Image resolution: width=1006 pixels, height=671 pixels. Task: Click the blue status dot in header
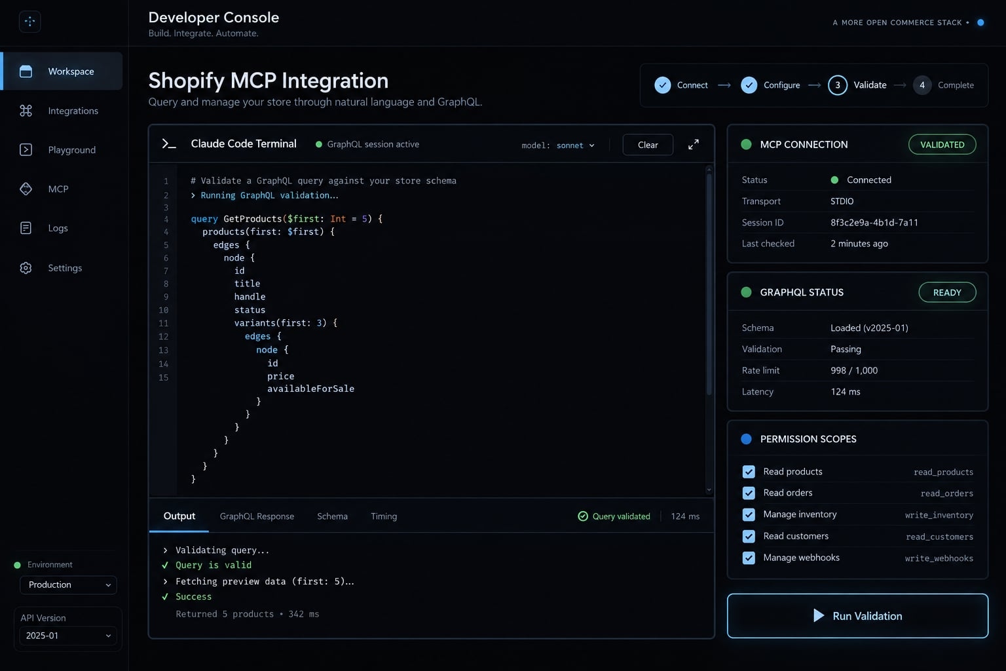pyautogui.click(x=980, y=22)
